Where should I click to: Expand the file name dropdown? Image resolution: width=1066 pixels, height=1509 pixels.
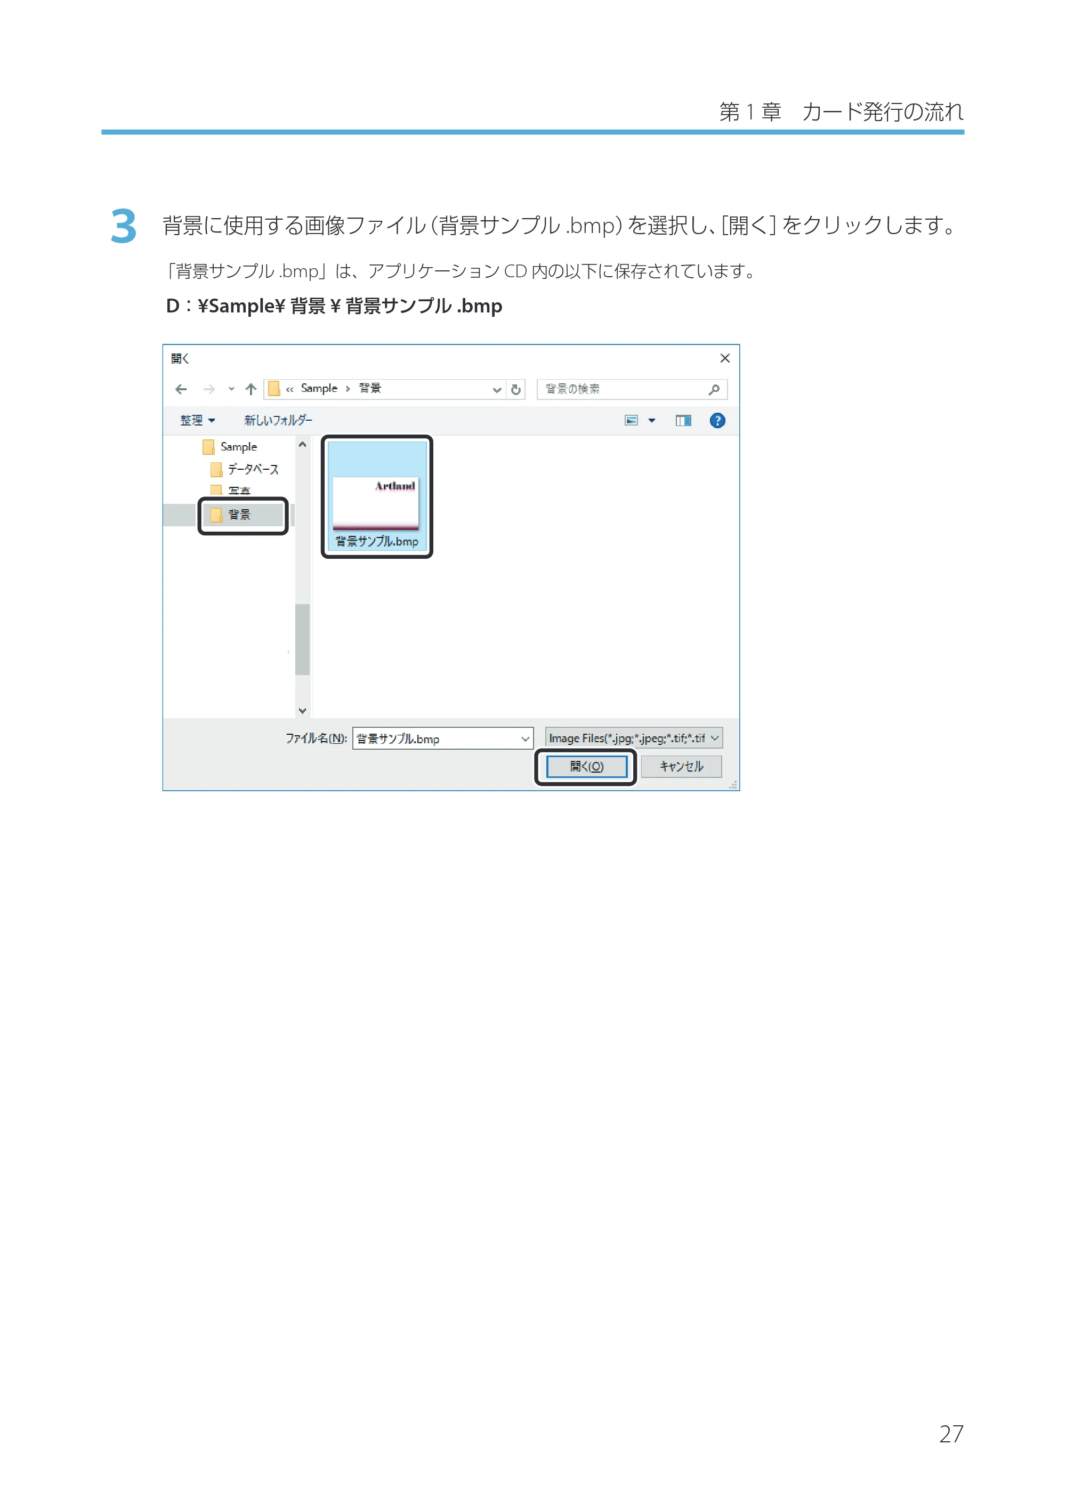tap(526, 740)
